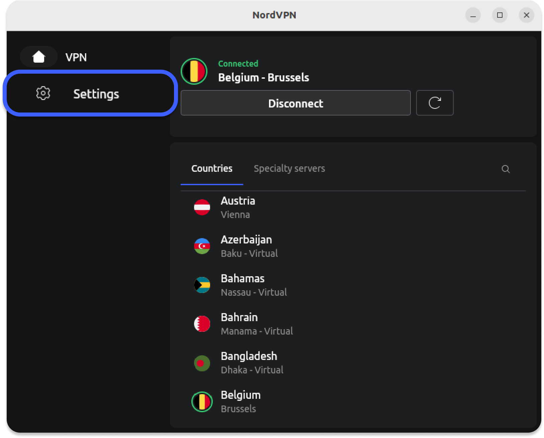Select Bangladesh Dhaka - Virtual server
Screen dimensions: 544x438
click(x=252, y=363)
